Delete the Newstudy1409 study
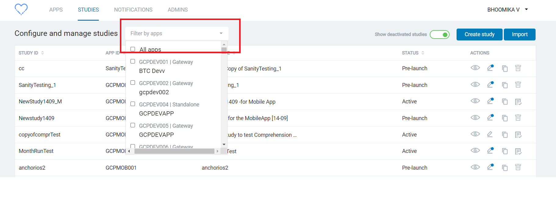This screenshot has height=197, width=556. click(x=518, y=118)
